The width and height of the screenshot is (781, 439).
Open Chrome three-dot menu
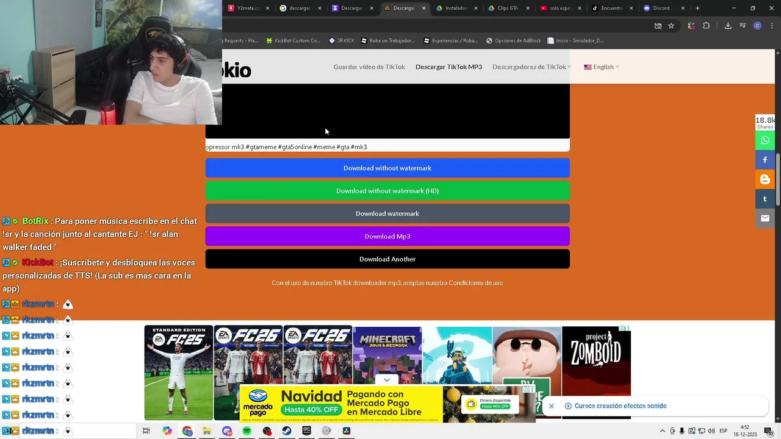(x=771, y=26)
